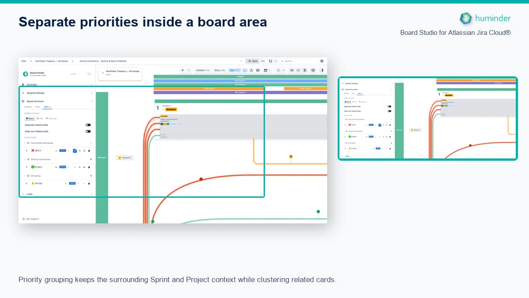Delete the Project swimlane trash icon

pos(89,167)
